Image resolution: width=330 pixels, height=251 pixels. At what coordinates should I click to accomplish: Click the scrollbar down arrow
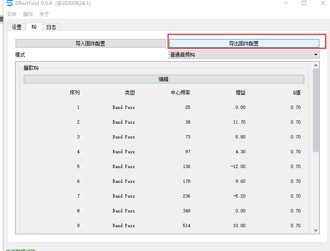tap(316, 230)
